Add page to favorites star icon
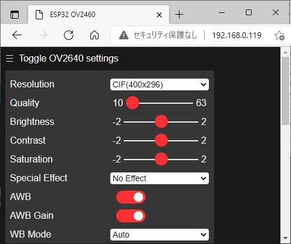Image resolution: width=291 pixels, height=244 pixels. tap(279, 35)
